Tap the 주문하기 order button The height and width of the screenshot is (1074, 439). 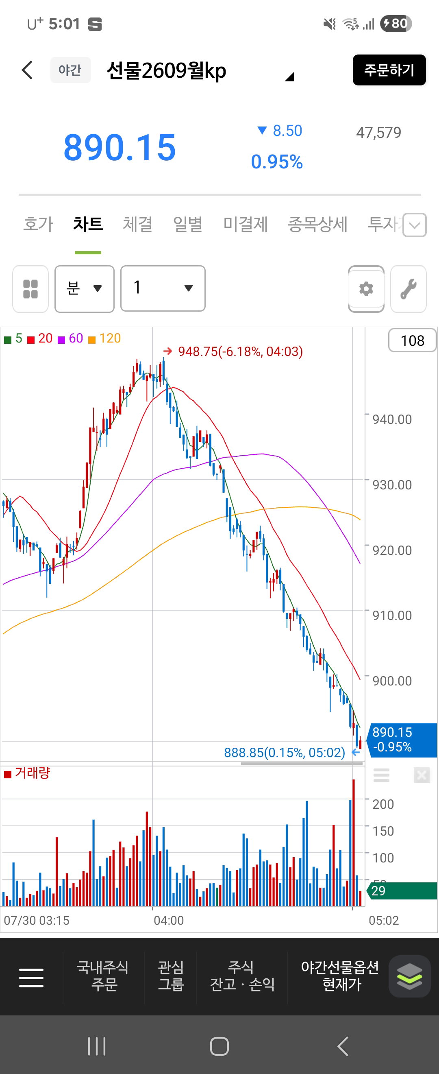(389, 70)
